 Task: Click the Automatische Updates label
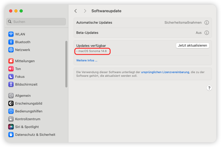click(94, 22)
